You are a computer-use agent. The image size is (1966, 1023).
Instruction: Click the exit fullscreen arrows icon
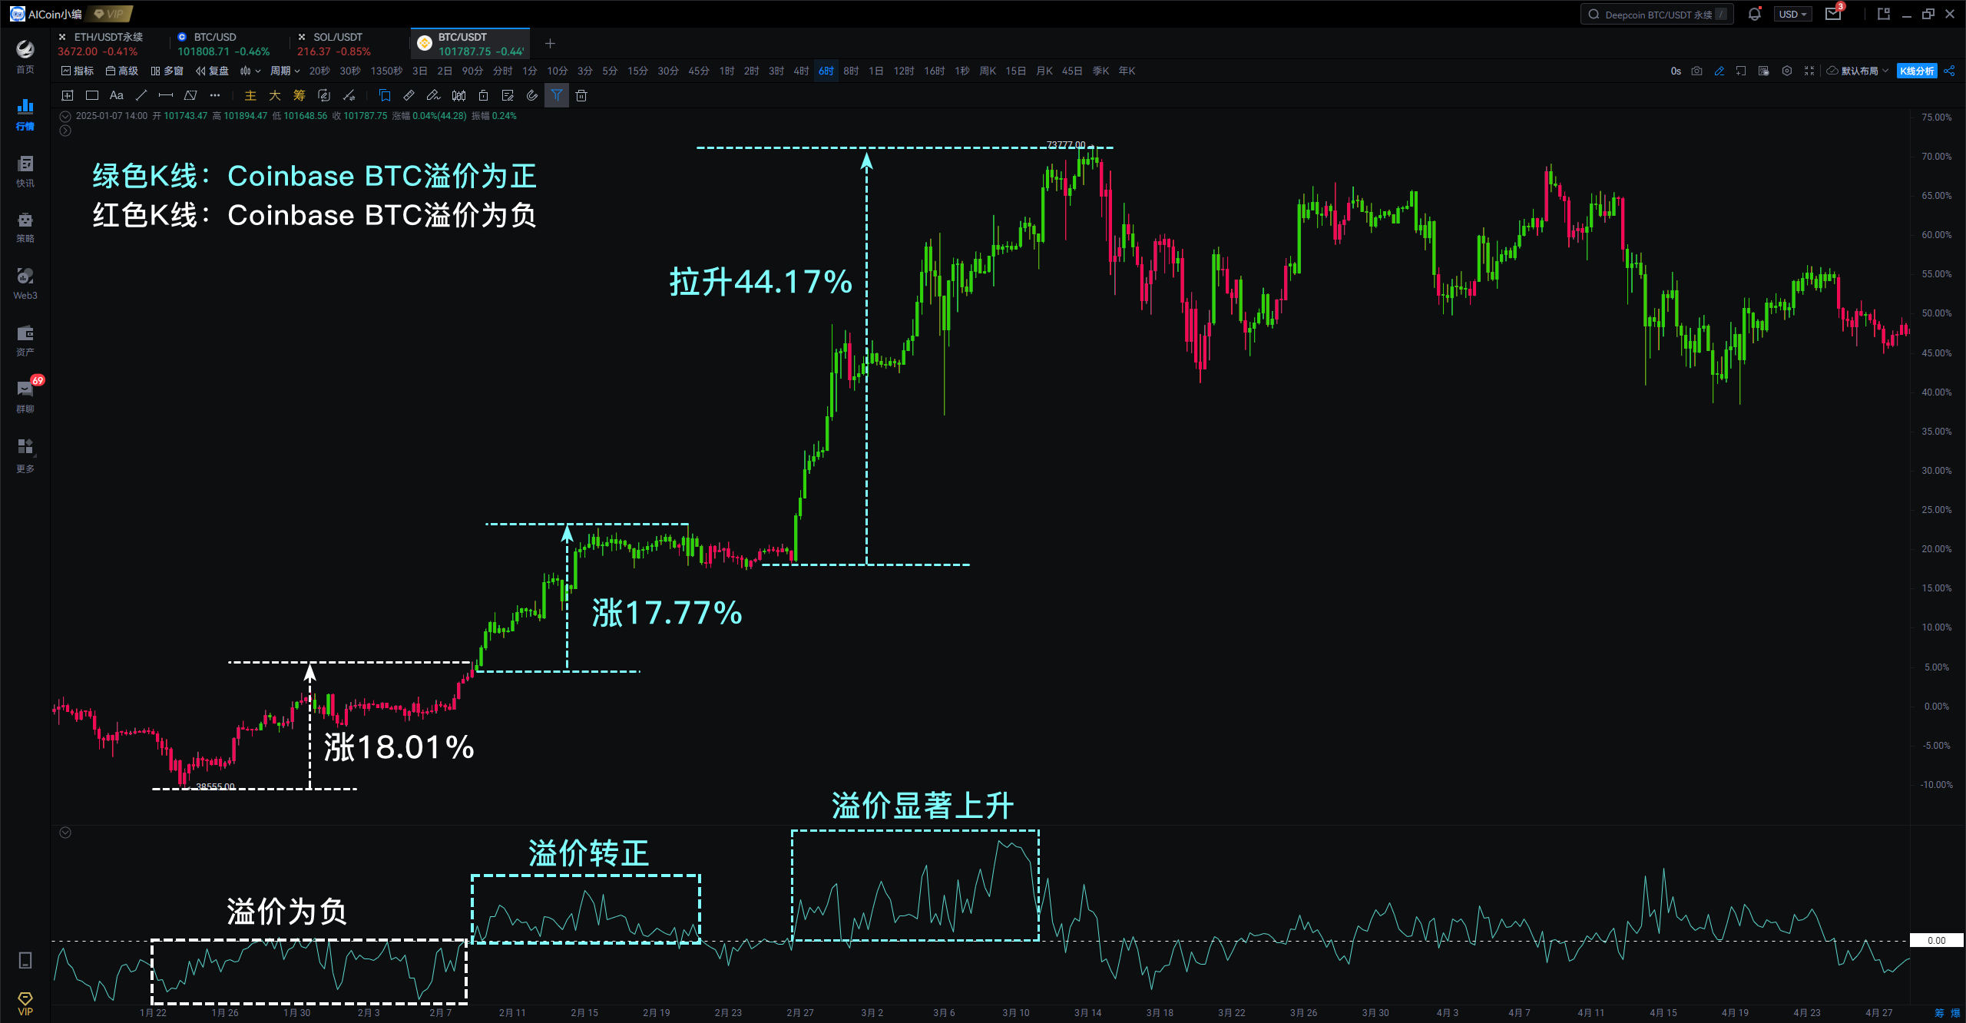[1809, 71]
